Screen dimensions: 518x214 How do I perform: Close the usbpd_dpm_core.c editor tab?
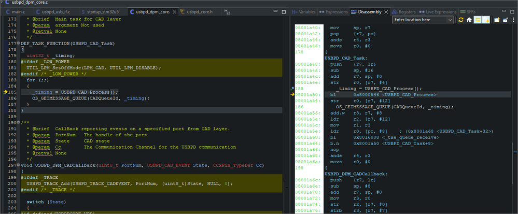click(x=174, y=11)
